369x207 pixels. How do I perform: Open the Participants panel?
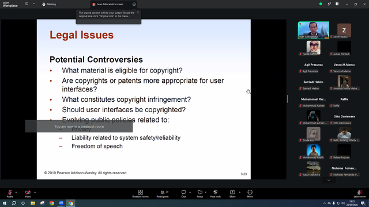coord(163,194)
